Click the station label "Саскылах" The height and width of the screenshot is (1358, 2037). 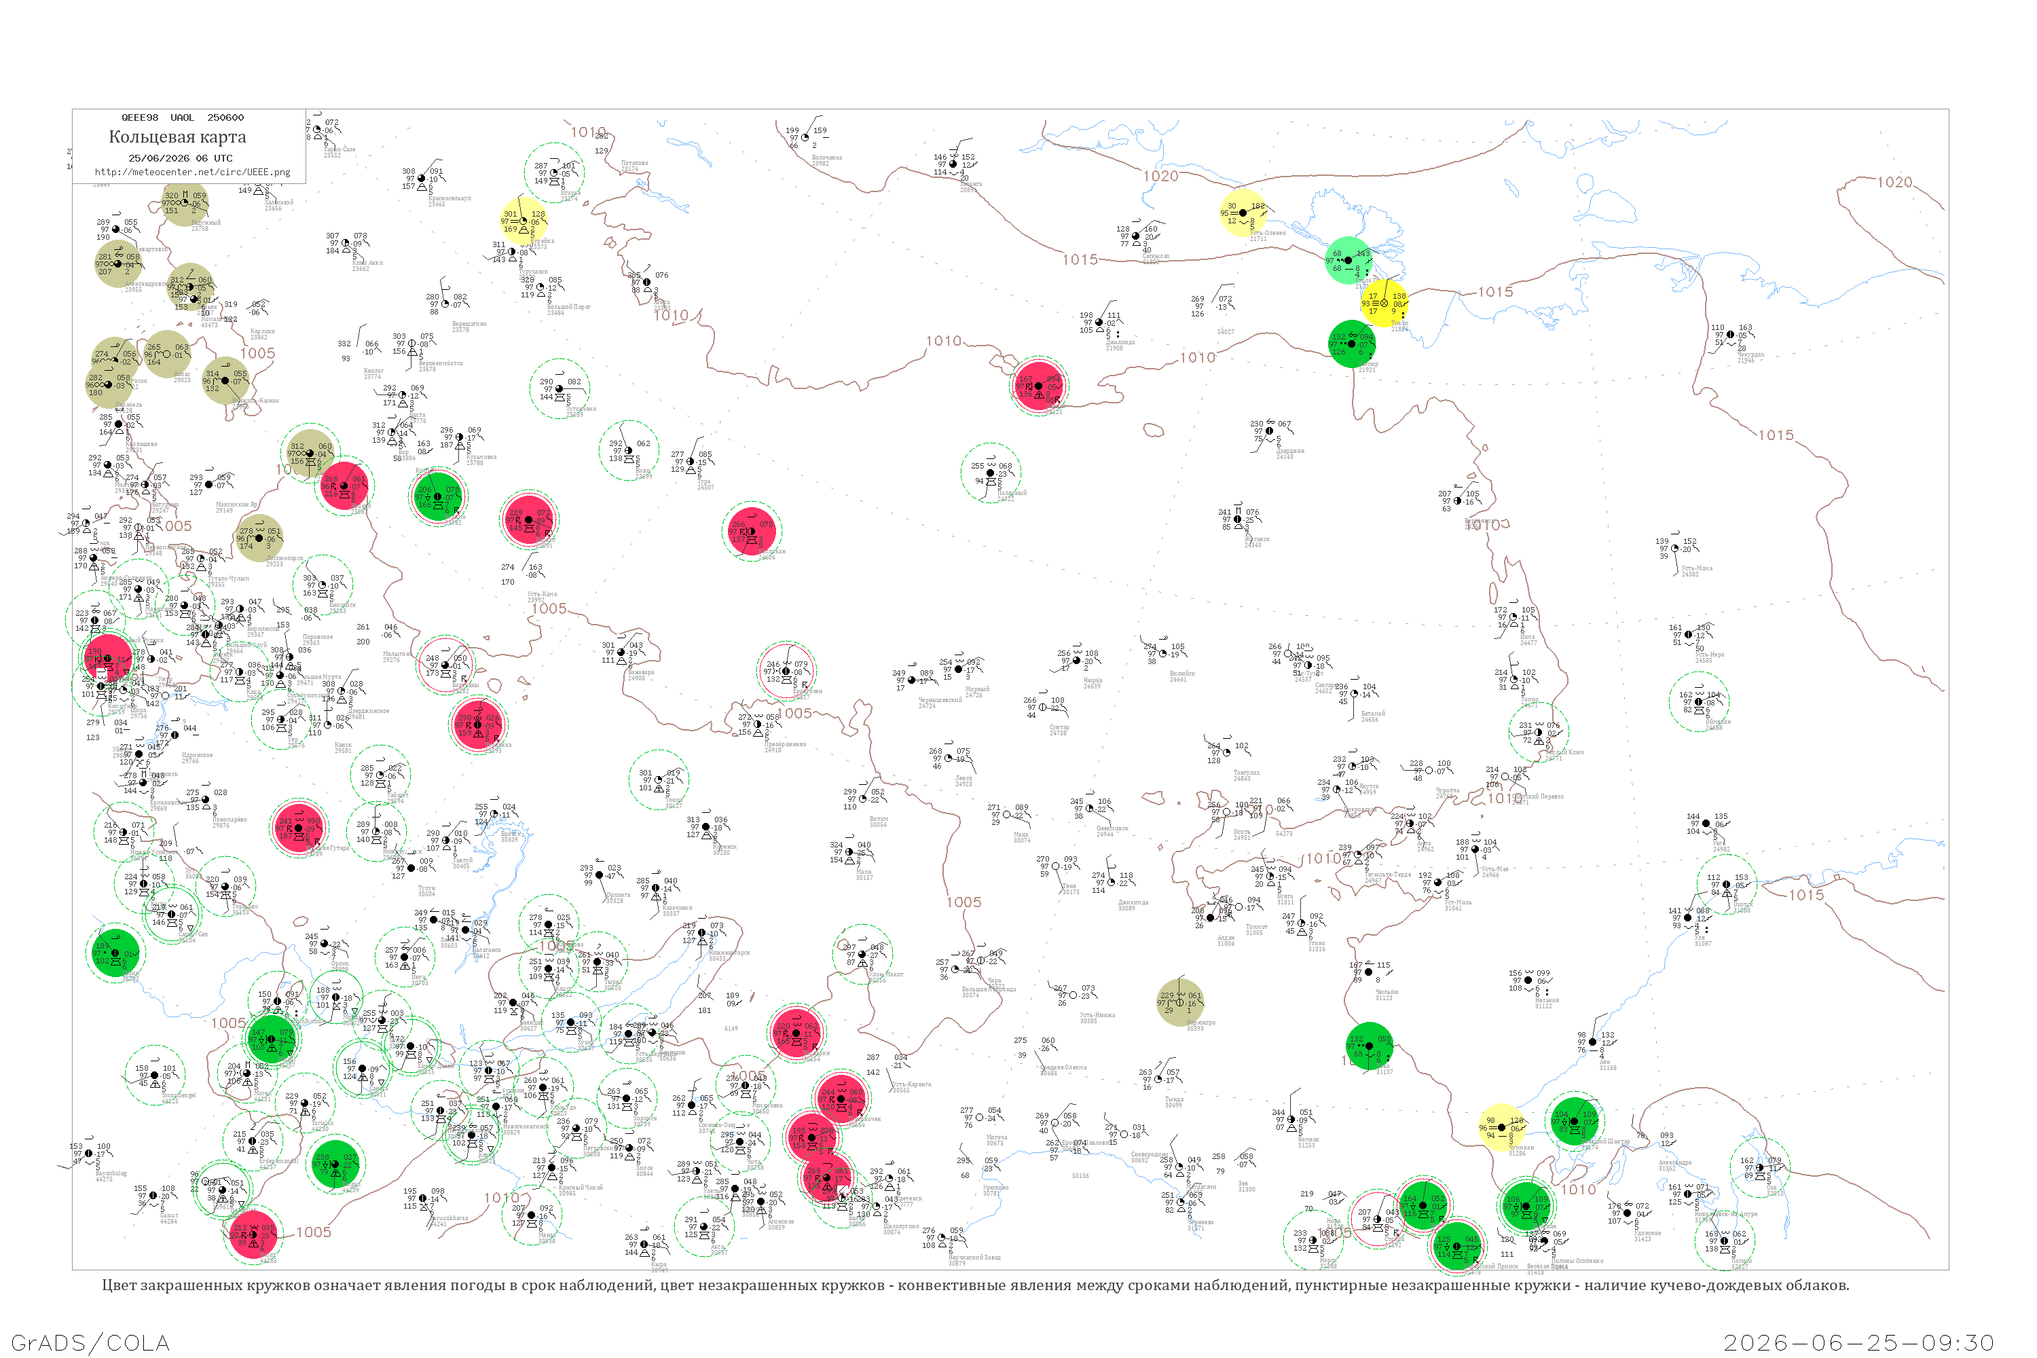coord(1156,257)
